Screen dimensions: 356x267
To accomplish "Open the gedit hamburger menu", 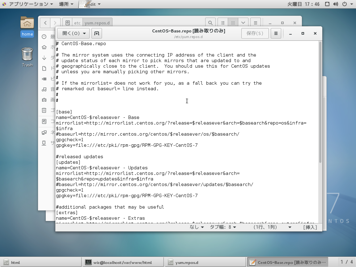I will pos(276,33).
